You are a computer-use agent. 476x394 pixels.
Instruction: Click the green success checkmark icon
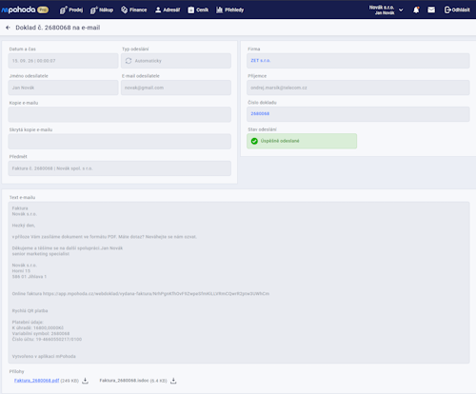[x=254, y=141]
